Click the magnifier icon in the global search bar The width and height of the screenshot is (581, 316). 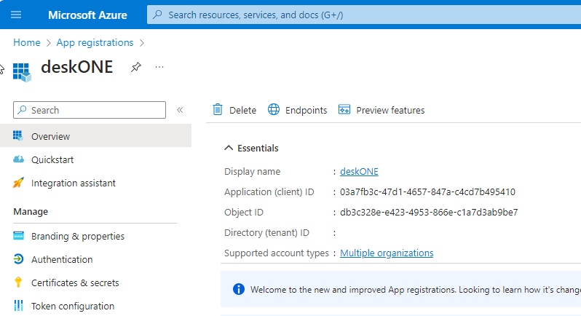[x=157, y=15]
